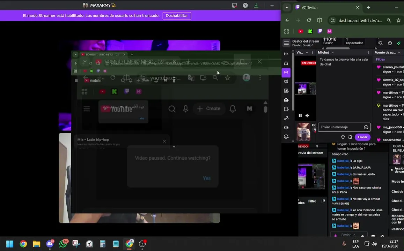This screenshot has height=251, width=404.
Task: Open the emoji picker in chat message box
Action: coord(366,127)
